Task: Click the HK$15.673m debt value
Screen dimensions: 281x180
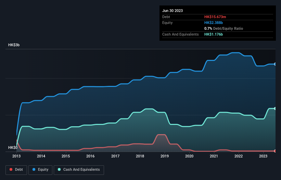Action: [215, 17]
